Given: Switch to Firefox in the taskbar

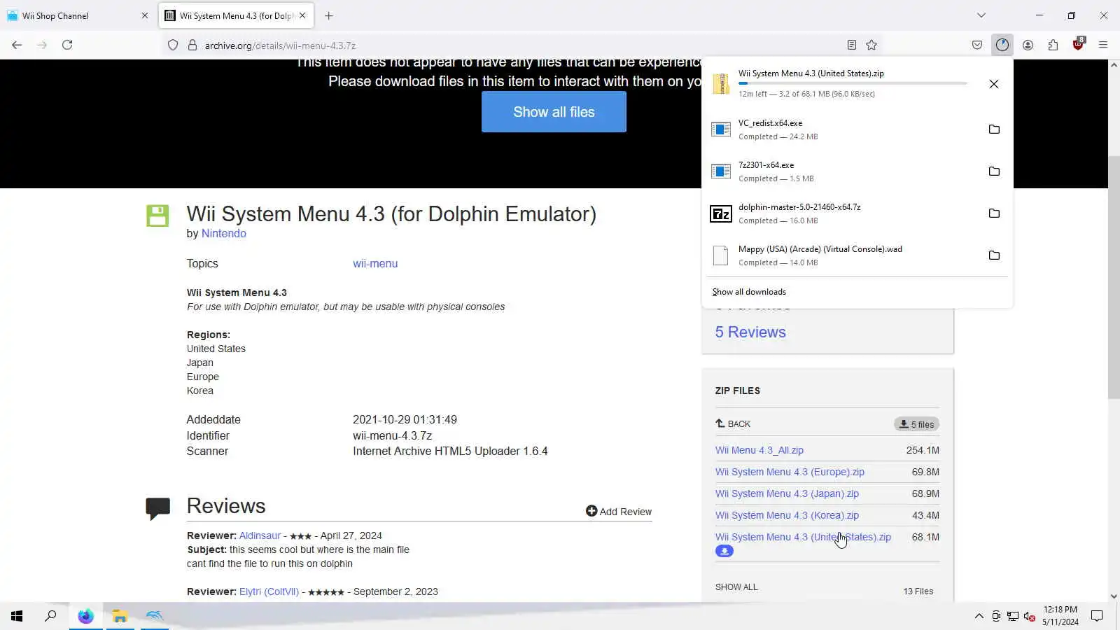Looking at the screenshot, I should coord(85,616).
